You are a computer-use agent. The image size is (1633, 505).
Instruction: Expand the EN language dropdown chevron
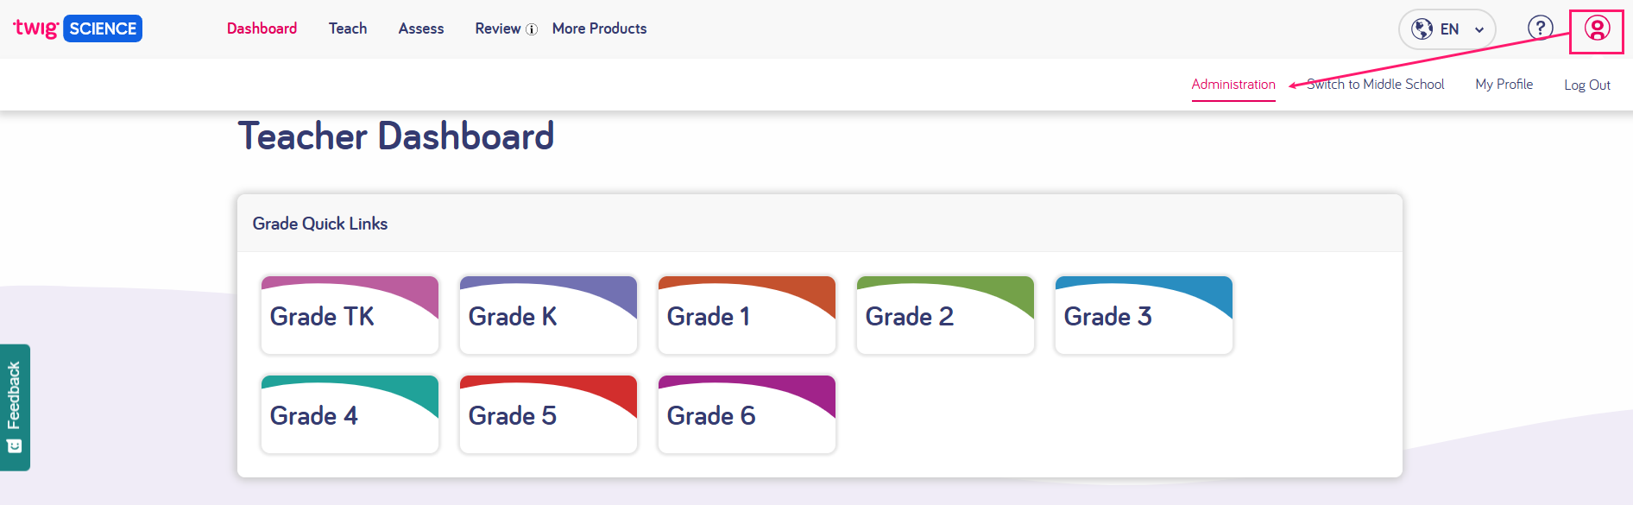[x=1479, y=30]
